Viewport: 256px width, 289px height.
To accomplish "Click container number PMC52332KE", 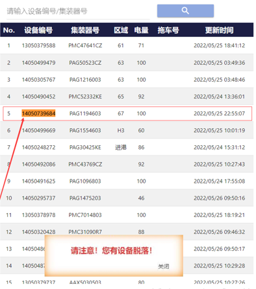I will [85, 97].
